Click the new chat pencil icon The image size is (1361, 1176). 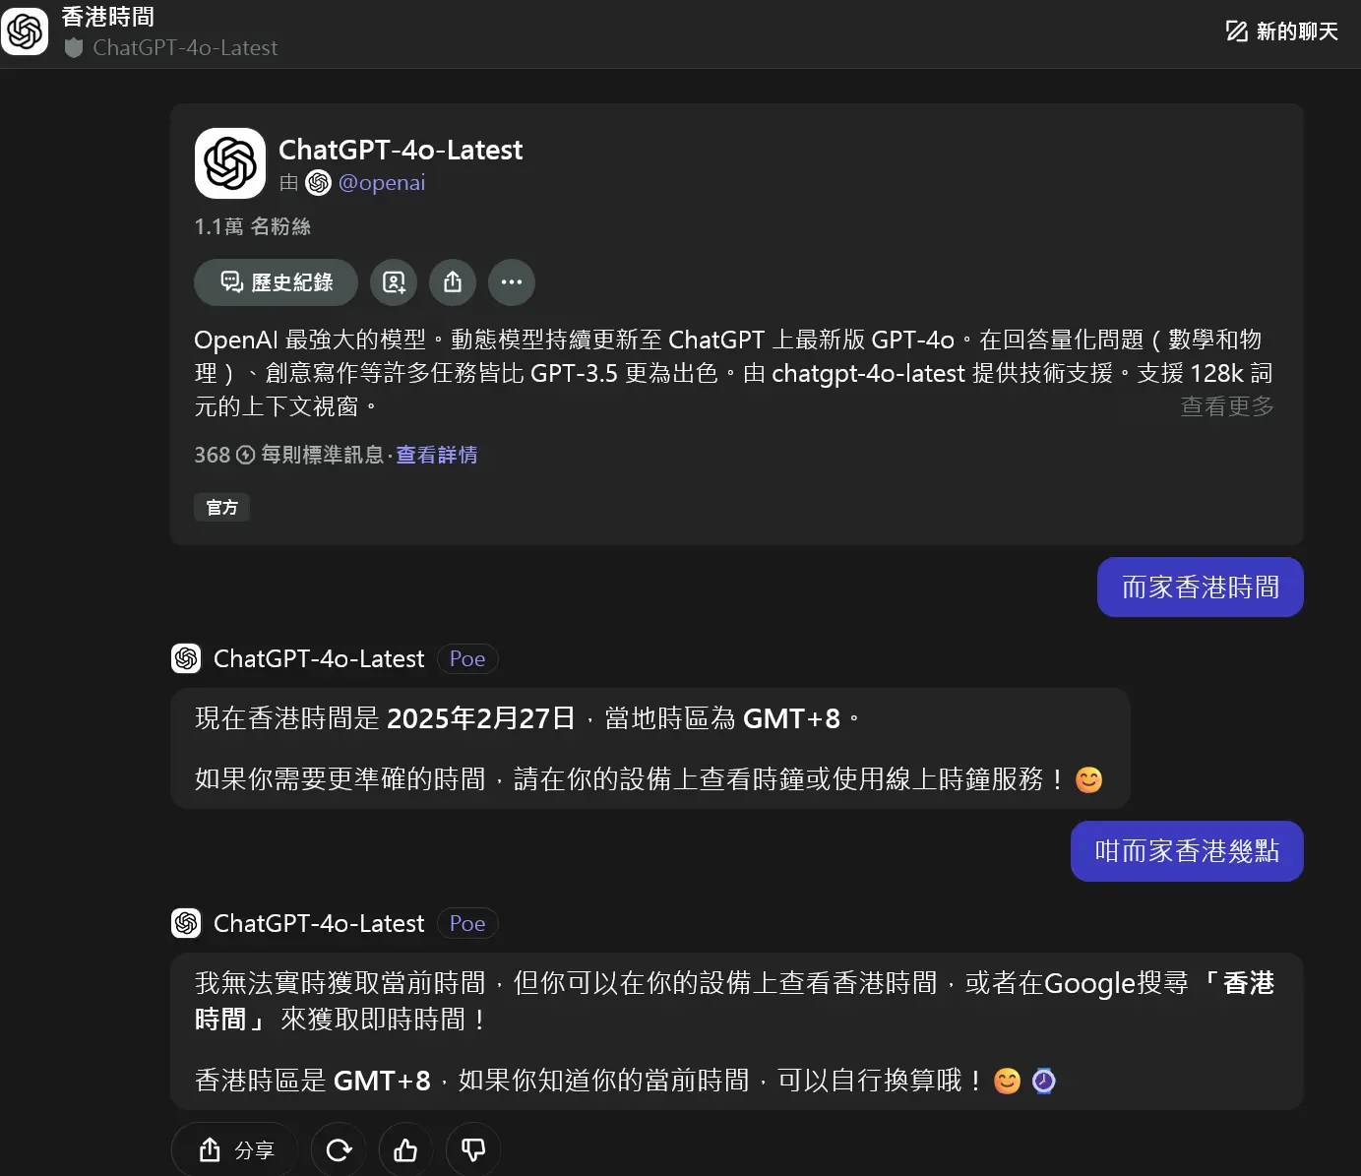1237,31
